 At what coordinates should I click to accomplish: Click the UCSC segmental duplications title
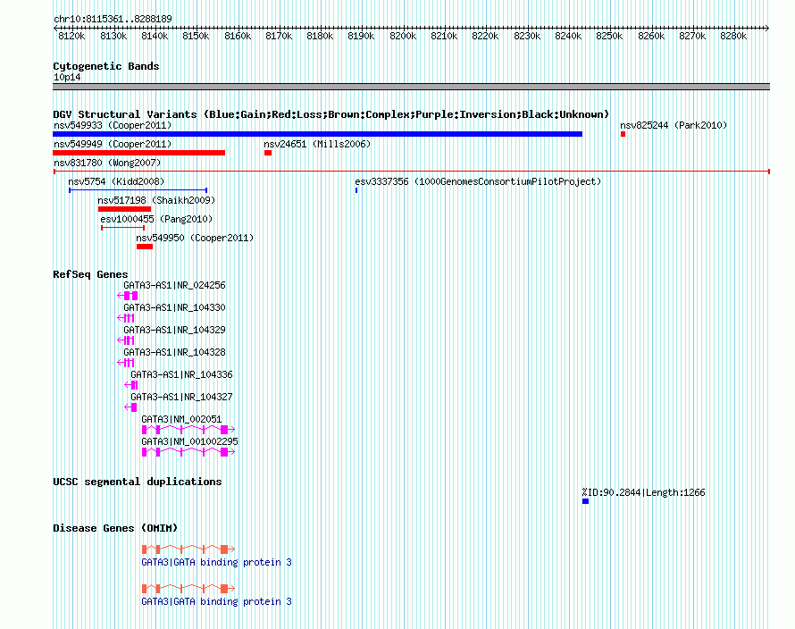tap(138, 482)
